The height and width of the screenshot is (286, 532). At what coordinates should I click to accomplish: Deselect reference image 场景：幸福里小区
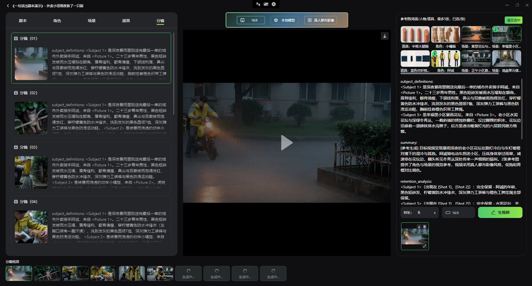pyautogui.click(x=507, y=35)
